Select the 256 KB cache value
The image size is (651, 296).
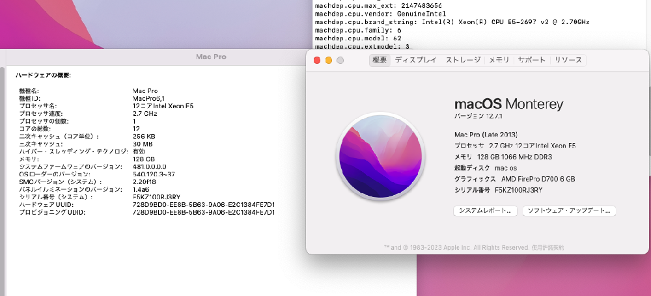click(x=144, y=136)
